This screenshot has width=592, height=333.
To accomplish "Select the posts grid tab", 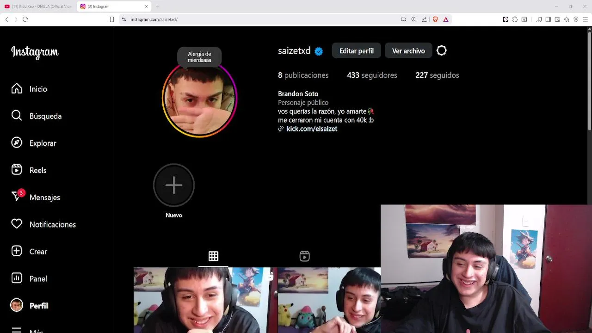I will 213,256.
